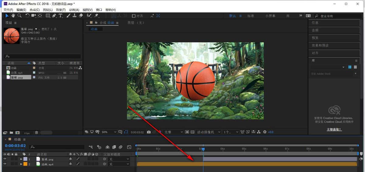Screen dimensions: 365x172
Task: Click the label color swatch of 篮球.png layer
Action: coord(25,159)
